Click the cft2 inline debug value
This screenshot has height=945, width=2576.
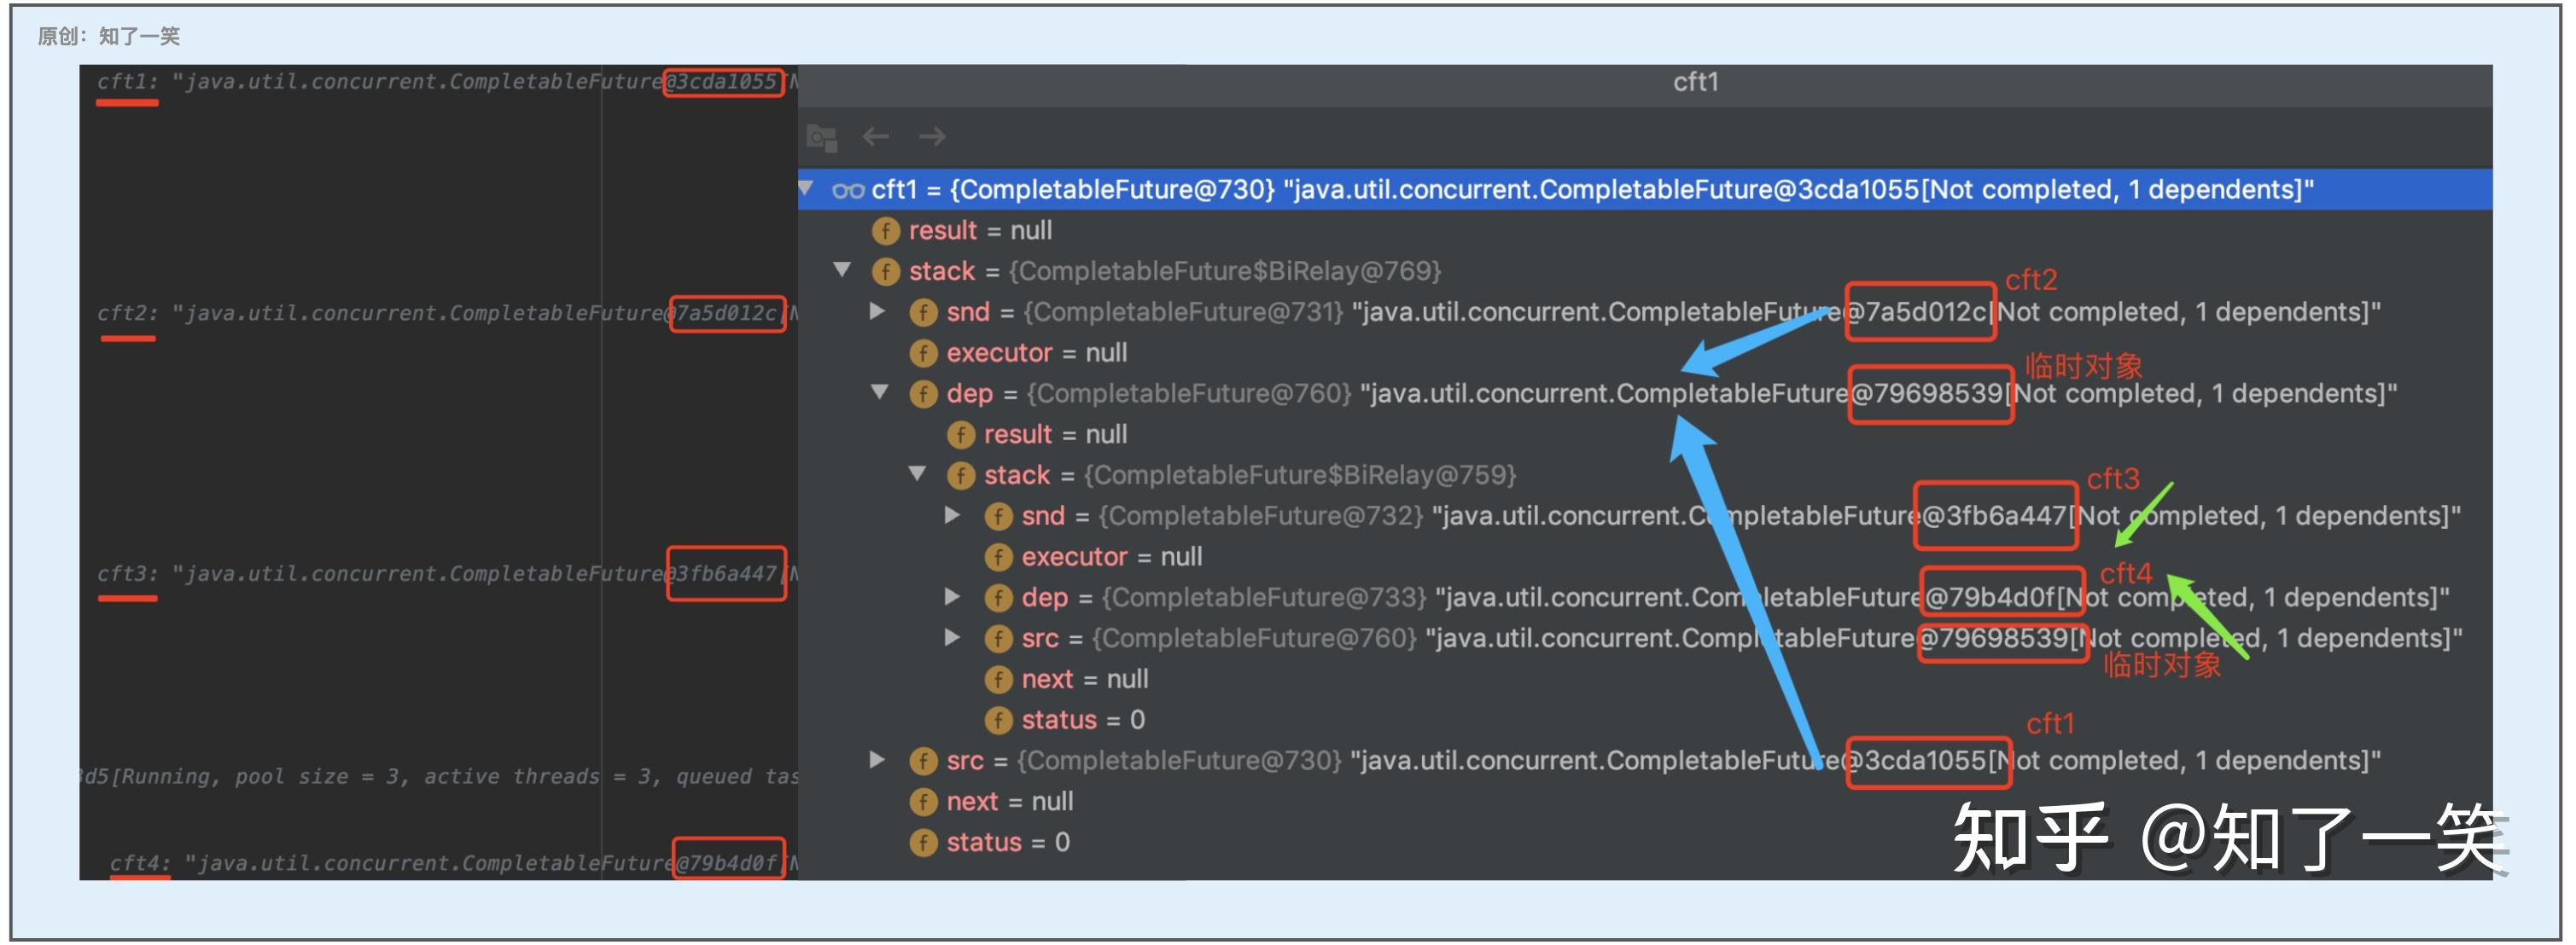pyautogui.click(x=440, y=314)
